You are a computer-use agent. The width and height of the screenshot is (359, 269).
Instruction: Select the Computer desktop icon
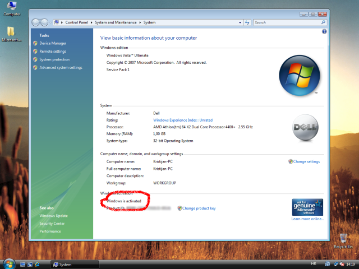pos(12,9)
